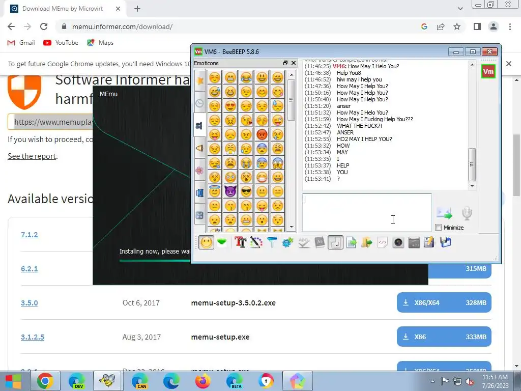
Task: Close the Emoticons panel
Action: [294, 63]
